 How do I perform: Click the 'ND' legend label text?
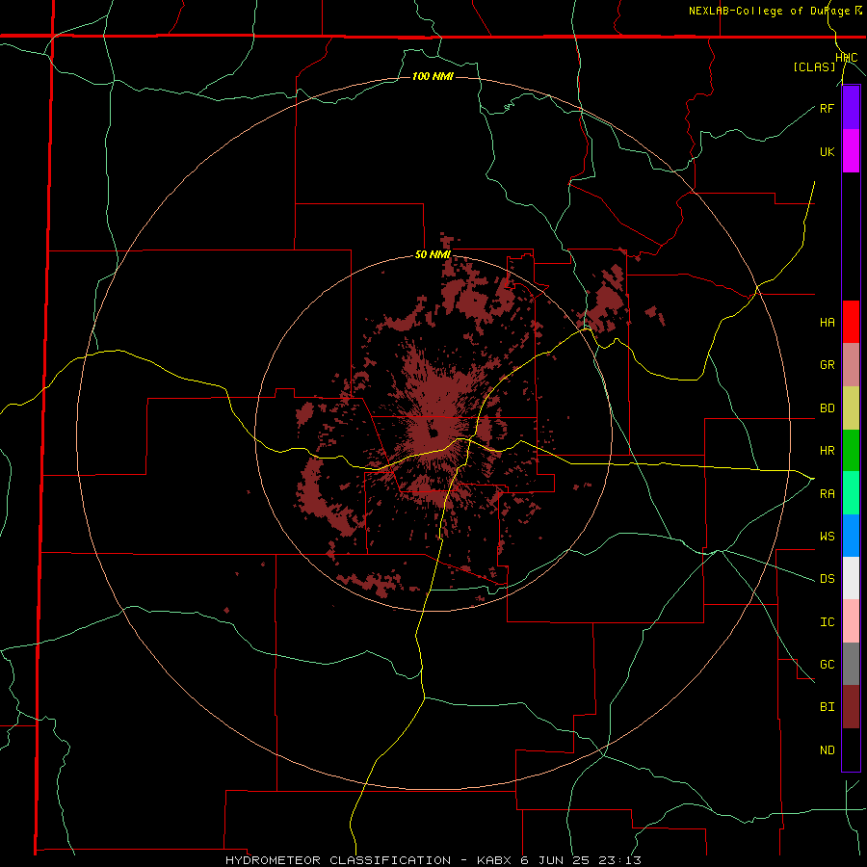tap(827, 750)
